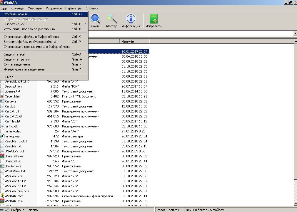The width and height of the screenshot is (297, 212).
Task: Click the status text Выбрано: 1 папка
Action: click(x=24, y=210)
